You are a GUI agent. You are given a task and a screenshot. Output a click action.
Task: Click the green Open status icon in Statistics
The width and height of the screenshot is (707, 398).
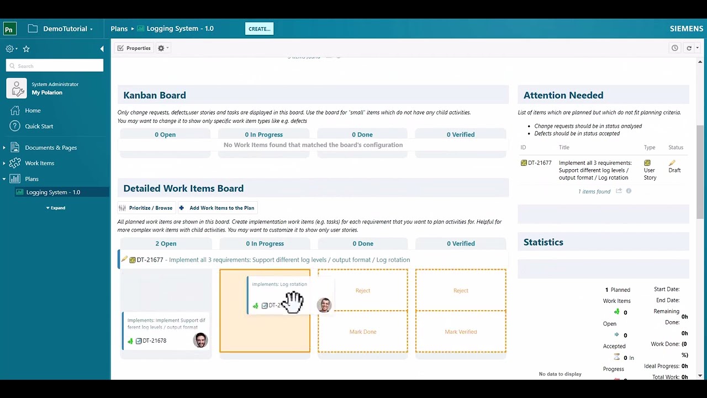pyautogui.click(x=617, y=312)
